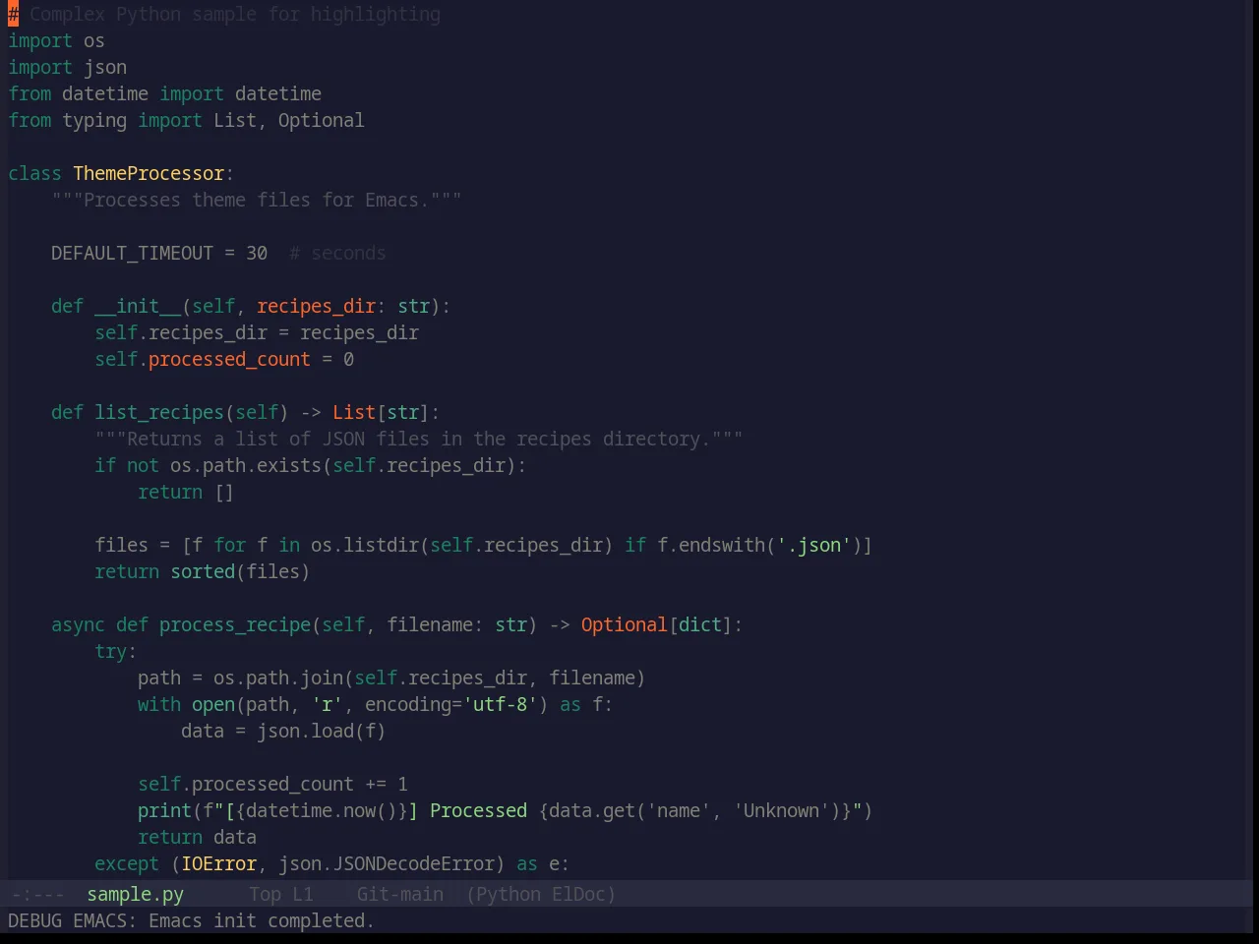Click 'datetime.now()' inside the f-string
The image size is (1259, 944).
pos(322,810)
